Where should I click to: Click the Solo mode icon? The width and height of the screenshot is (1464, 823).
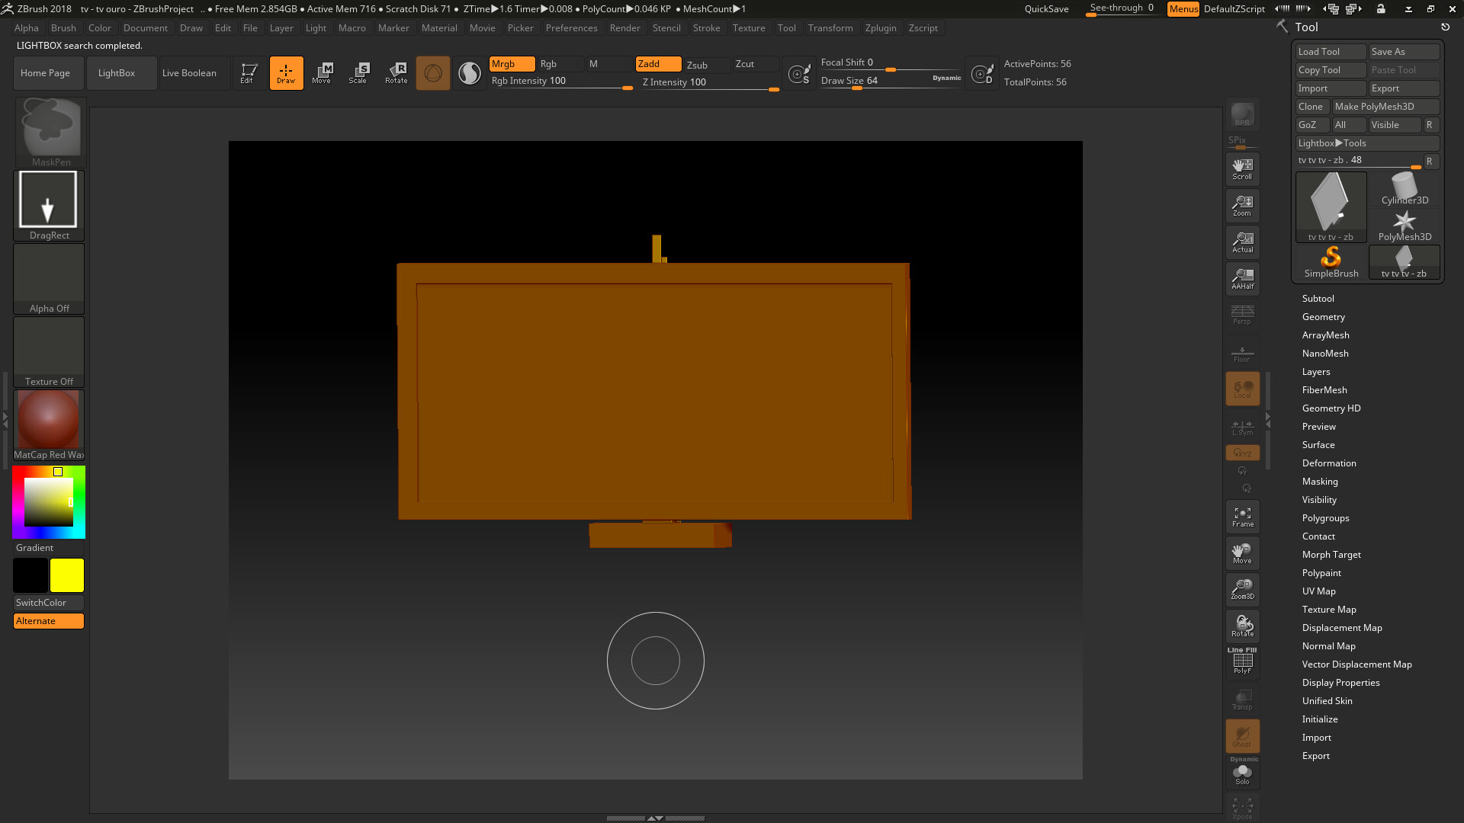pyautogui.click(x=1242, y=775)
